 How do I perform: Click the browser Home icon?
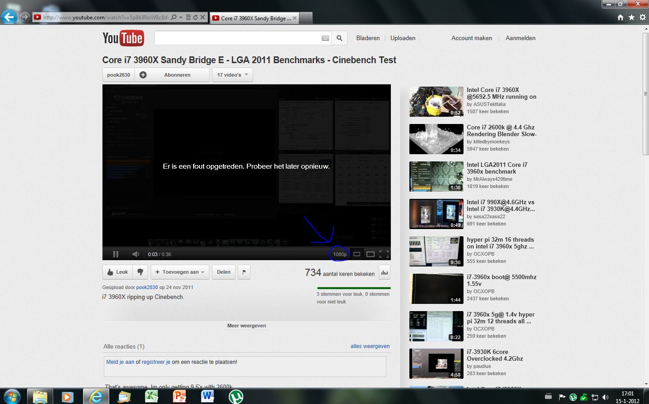[x=621, y=18]
